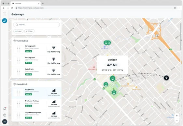Viewport: 183px width, 126px height.
Task: Bookmark the page with the star icon
Action: [x=175, y=8]
